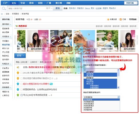Tick checkbox of 超多女星 thread
The image size is (139, 114).
point(21,84)
